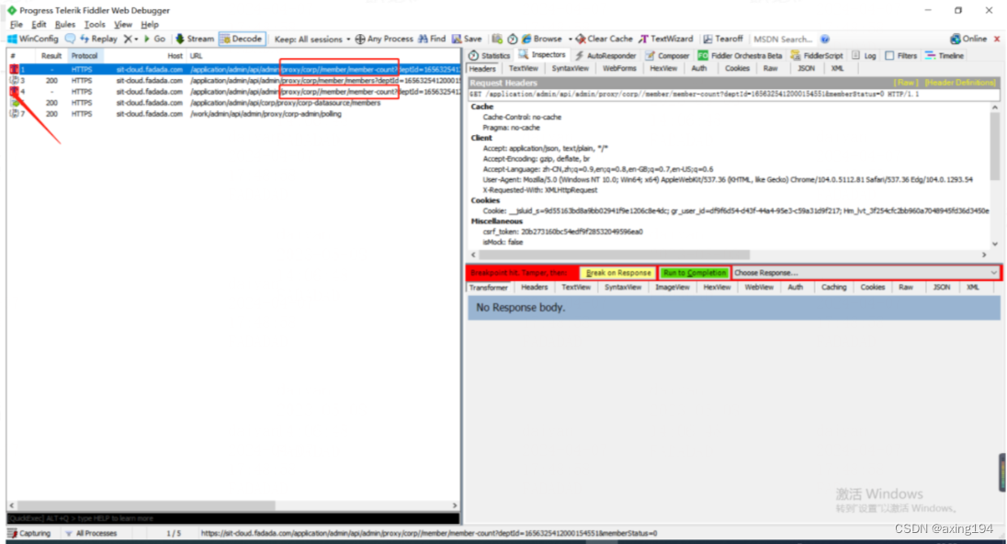Screen dimensions: 1007x544
Task: Click All Processes filter in status bar
Action: 91,534
